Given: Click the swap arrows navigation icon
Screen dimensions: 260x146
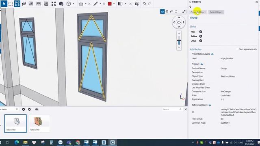Looking at the screenshot, I should [176, 11].
